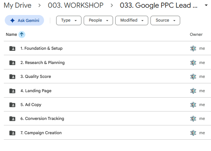Click the folder icon for 7. Campaign Creation
211x151 pixels.
12,133
